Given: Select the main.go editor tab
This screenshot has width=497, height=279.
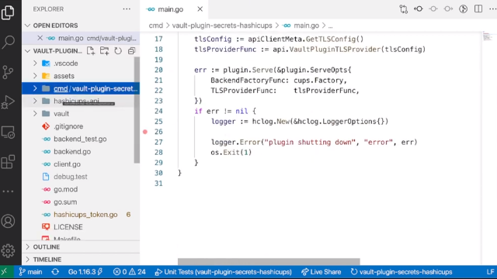Looking at the screenshot, I should pyautogui.click(x=174, y=9).
